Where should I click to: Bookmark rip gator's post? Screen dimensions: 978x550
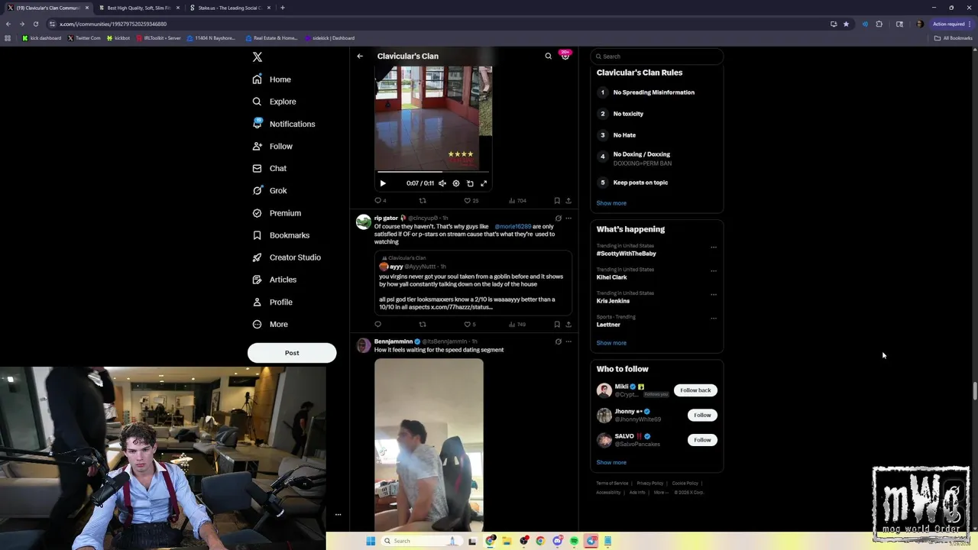(x=557, y=325)
